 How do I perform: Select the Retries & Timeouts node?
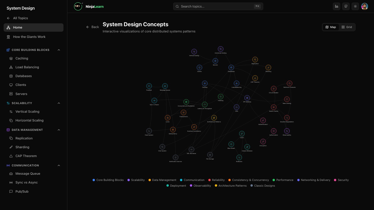pos(289,84)
